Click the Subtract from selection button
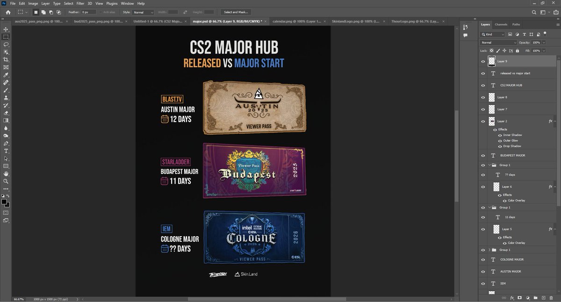The width and height of the screenshot is (561, 302). pos(51,12)
